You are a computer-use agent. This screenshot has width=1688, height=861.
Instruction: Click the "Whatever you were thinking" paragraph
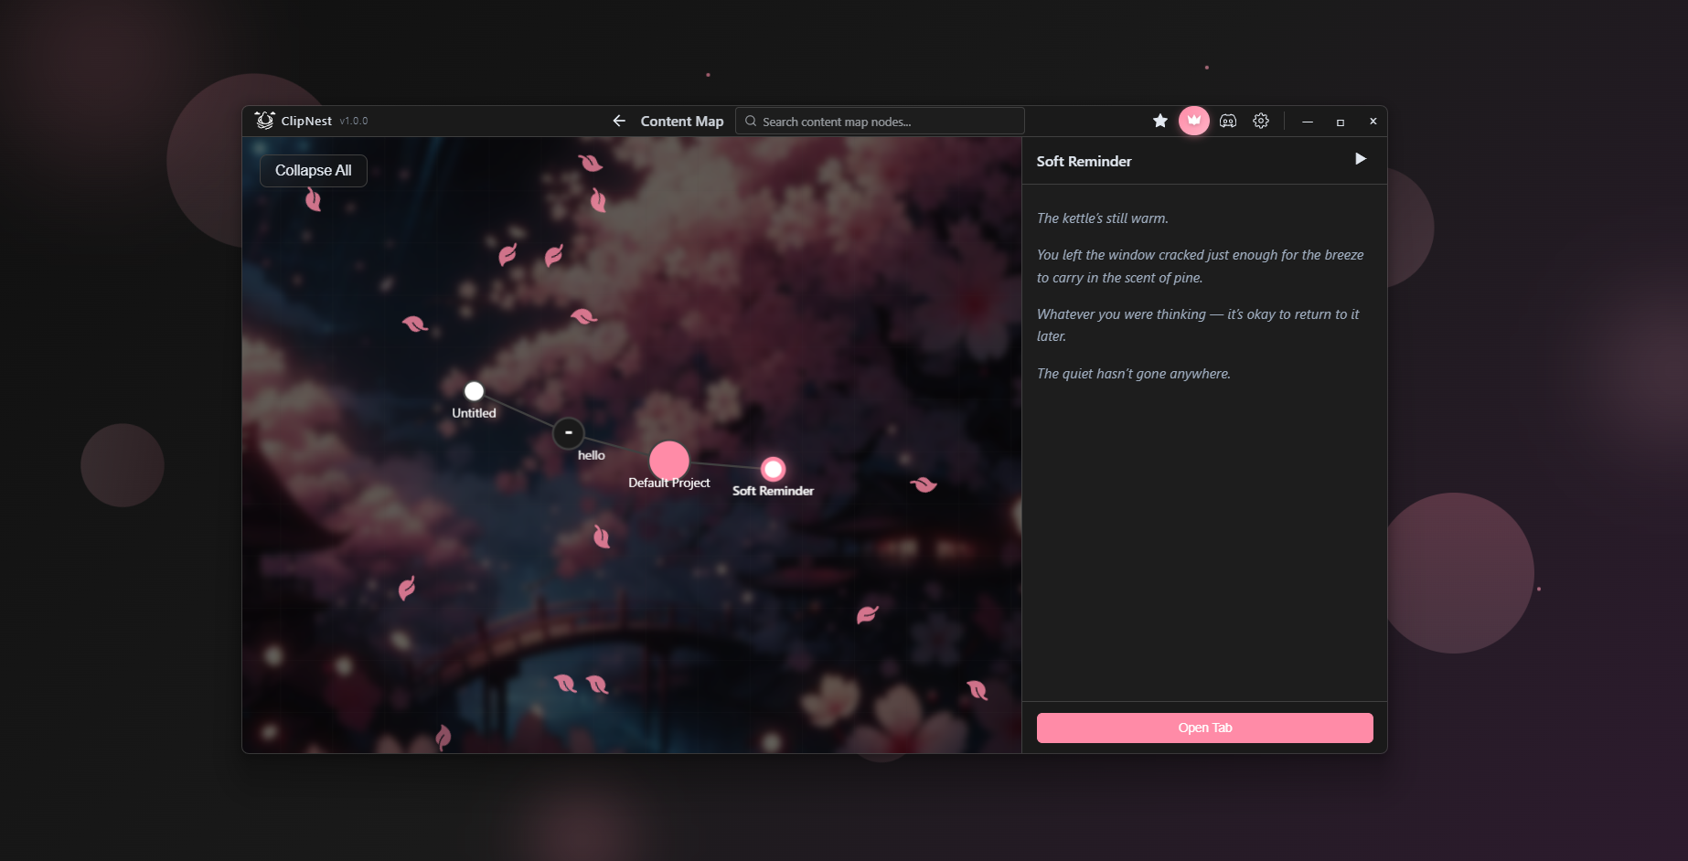pos(1198,325)
